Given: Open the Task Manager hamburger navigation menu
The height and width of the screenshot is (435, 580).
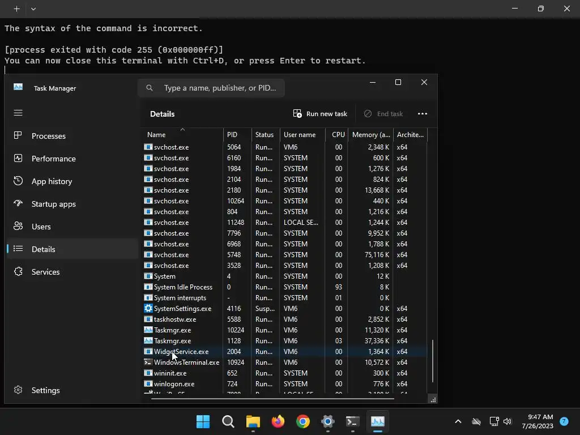Looking at the screenshot, I should click(18, 113).
